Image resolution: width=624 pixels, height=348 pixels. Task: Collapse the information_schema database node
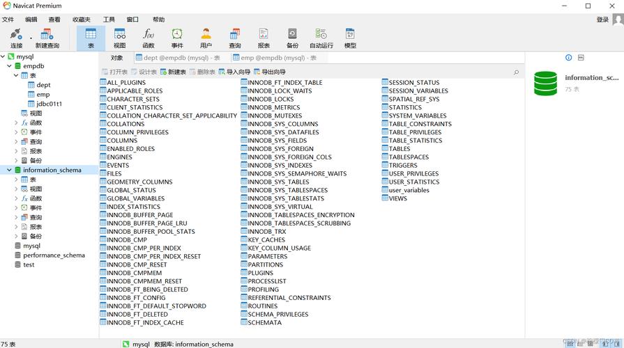coord(9,170)
